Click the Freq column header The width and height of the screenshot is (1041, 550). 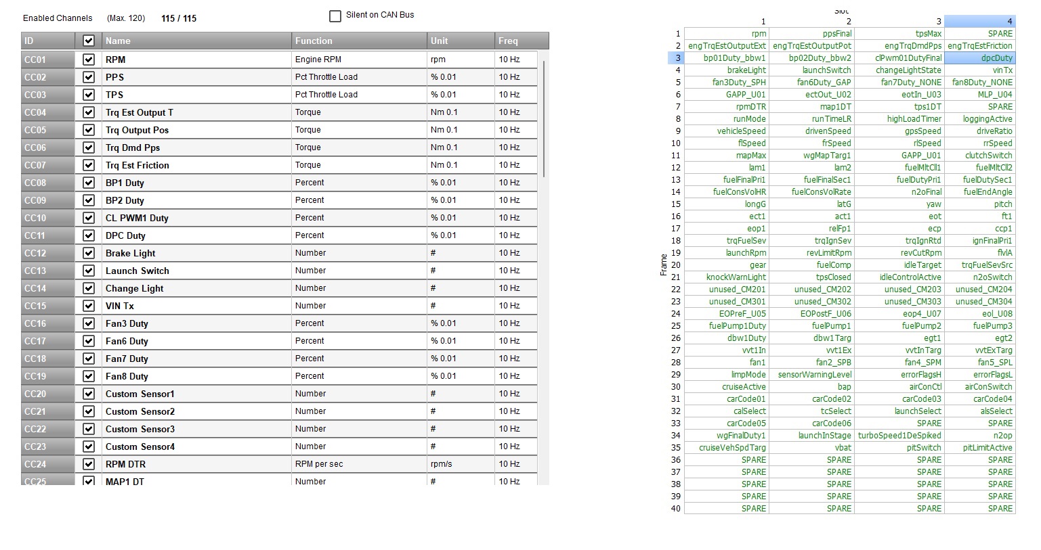(520, 41)
